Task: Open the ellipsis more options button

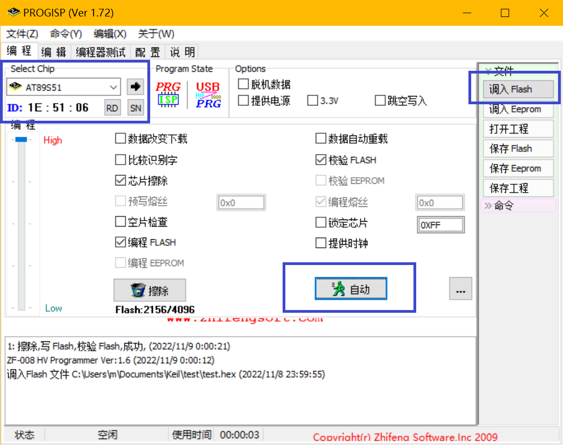Action: (x=460, y=289)
